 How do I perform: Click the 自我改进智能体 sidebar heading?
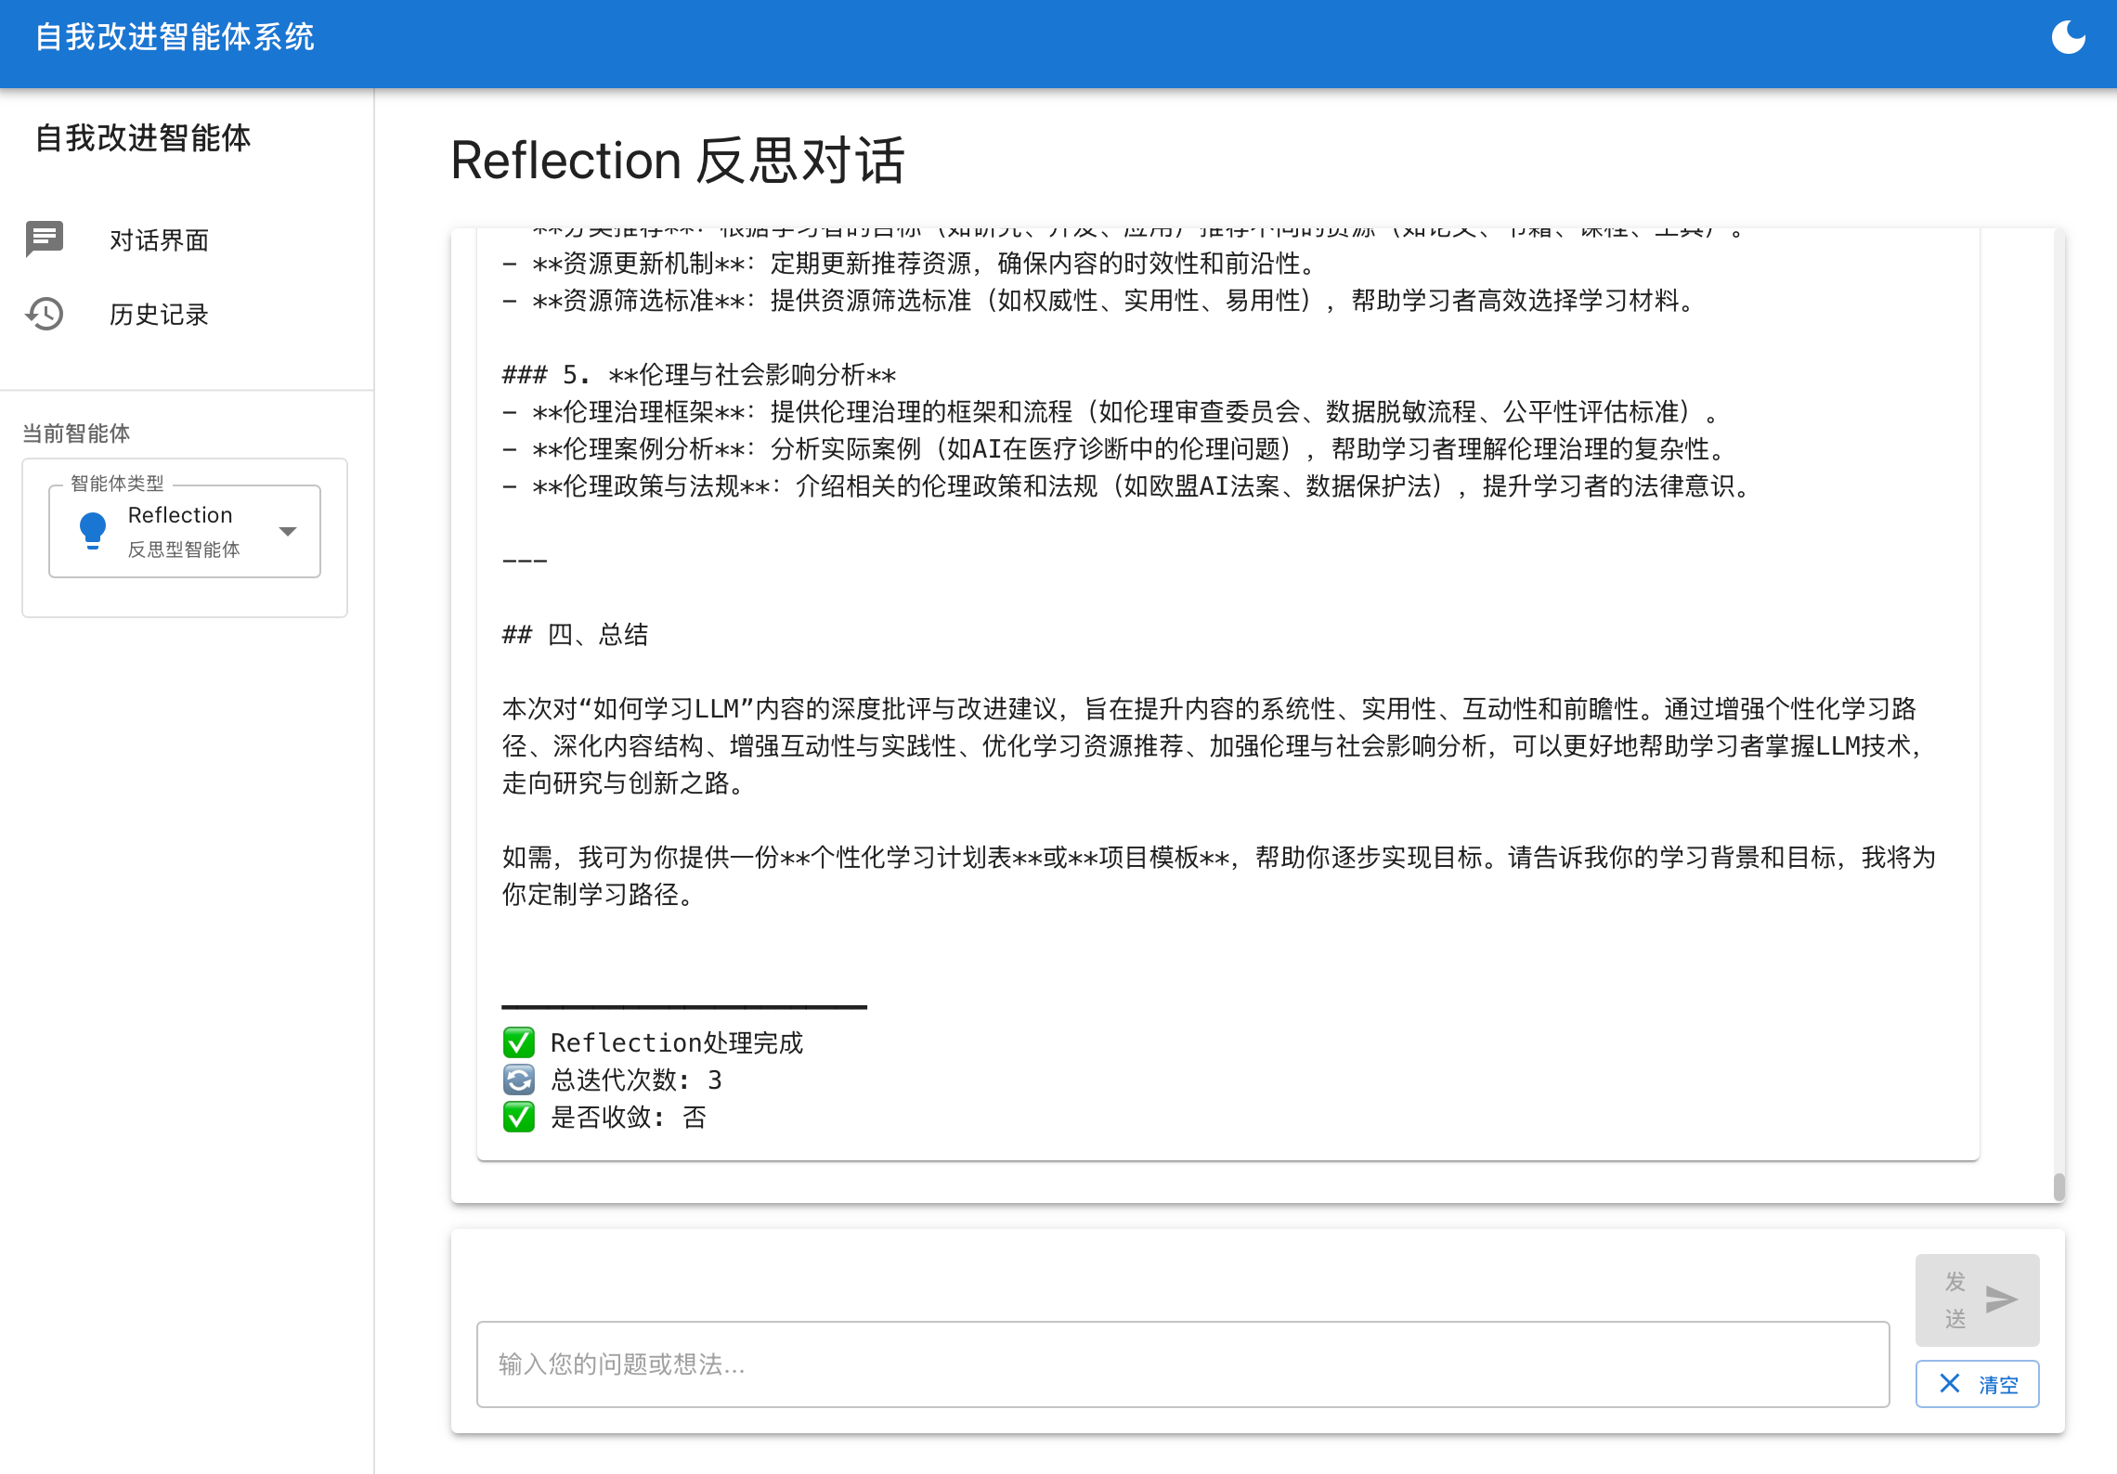click(144, 138)
